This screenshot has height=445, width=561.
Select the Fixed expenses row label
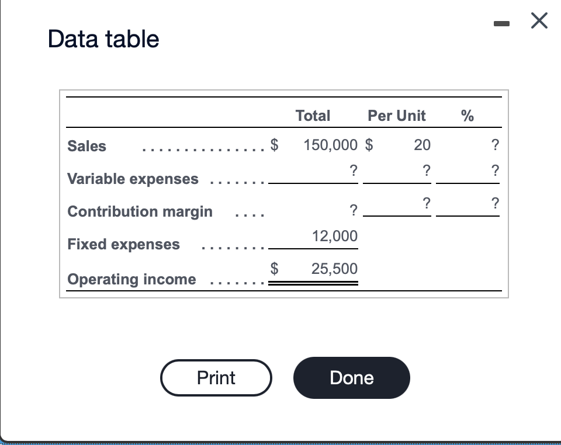click(123, 244)
